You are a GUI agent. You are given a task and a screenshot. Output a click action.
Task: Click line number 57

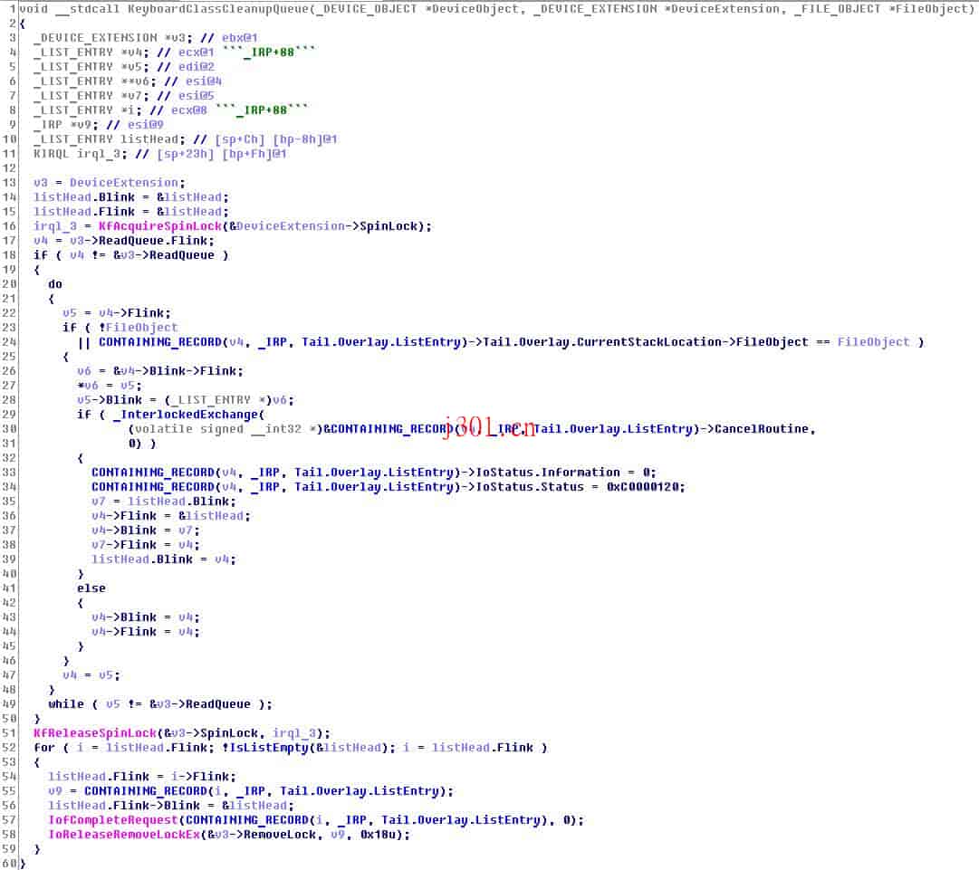[9, 819]
